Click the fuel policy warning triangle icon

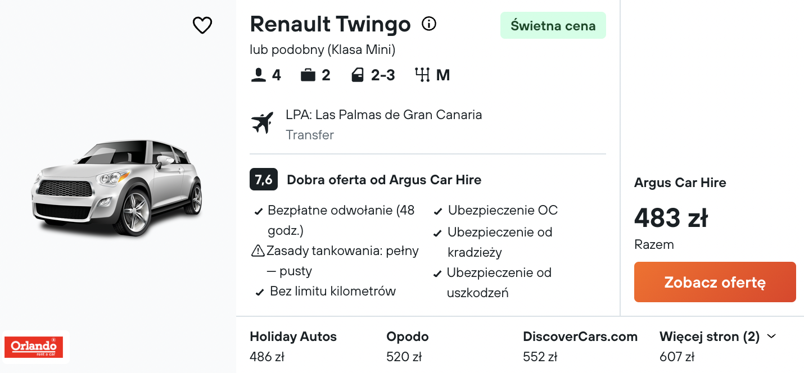[x=258, y=251]
